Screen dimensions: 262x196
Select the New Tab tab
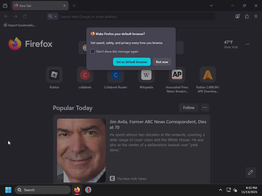pyautogui.click(x=40, y=6)
